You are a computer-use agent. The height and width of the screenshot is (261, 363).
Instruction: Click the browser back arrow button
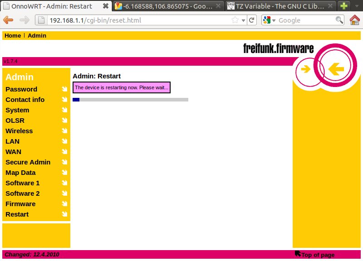9,20
